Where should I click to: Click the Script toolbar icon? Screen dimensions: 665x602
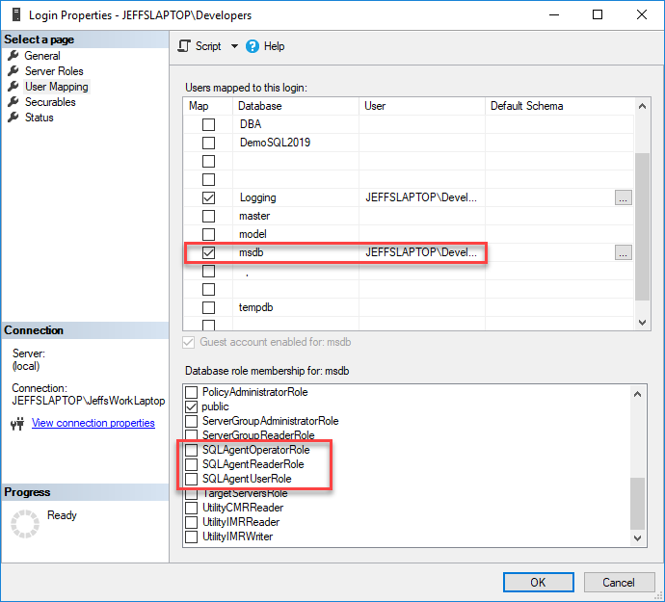pos(184,46)
